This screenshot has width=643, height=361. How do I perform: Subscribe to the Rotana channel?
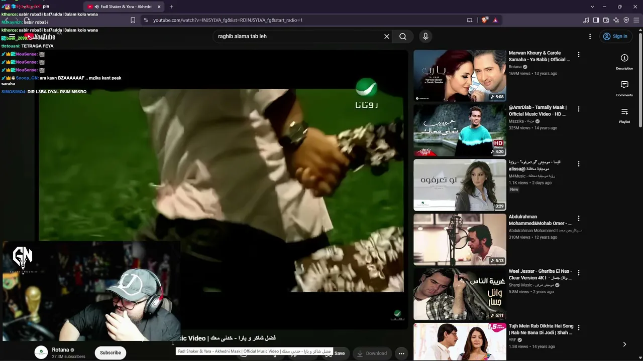click(x=111, y=352)
